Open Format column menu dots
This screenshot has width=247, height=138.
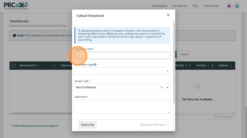212,65
